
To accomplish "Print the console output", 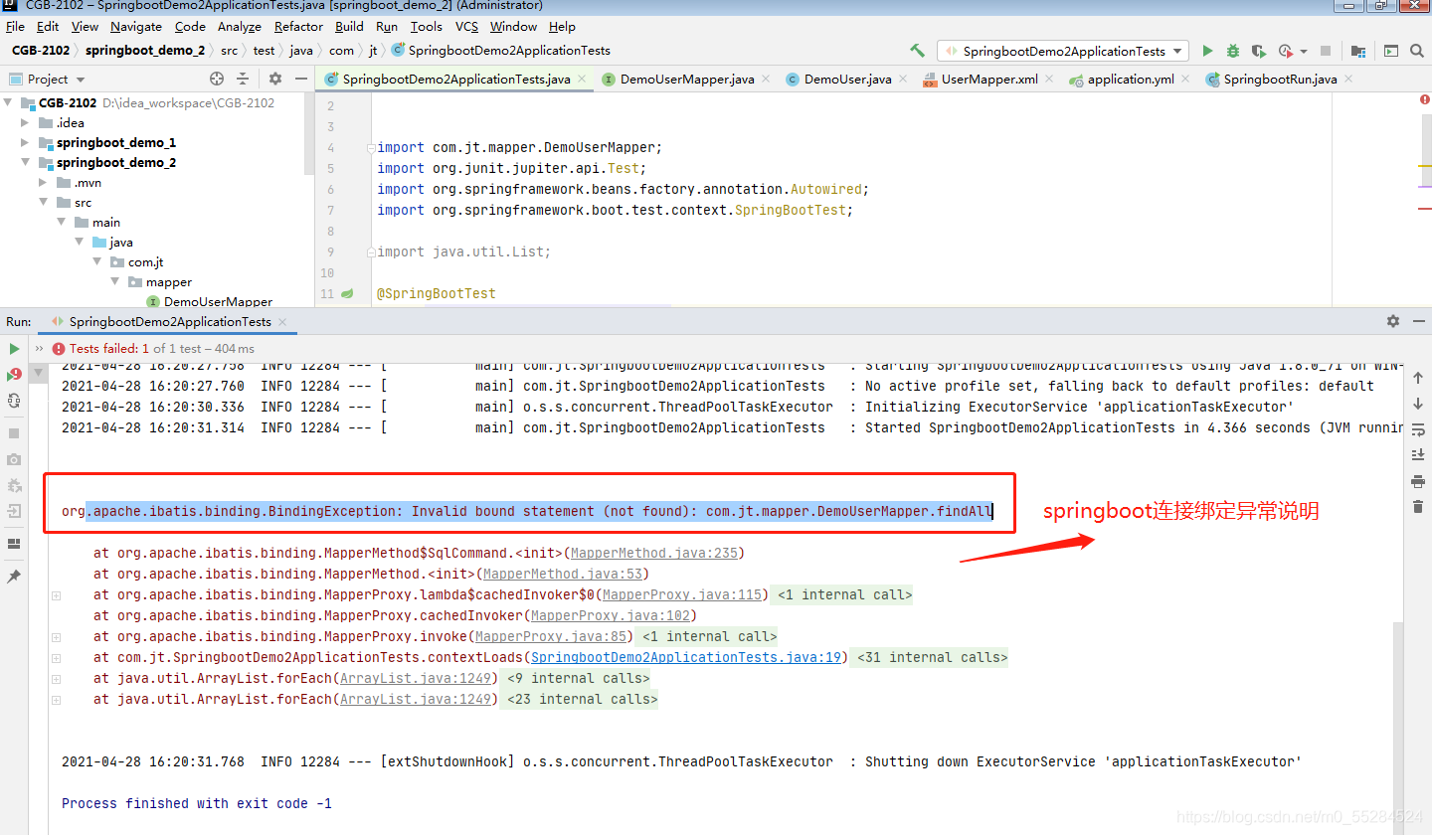I will 1418,481.
